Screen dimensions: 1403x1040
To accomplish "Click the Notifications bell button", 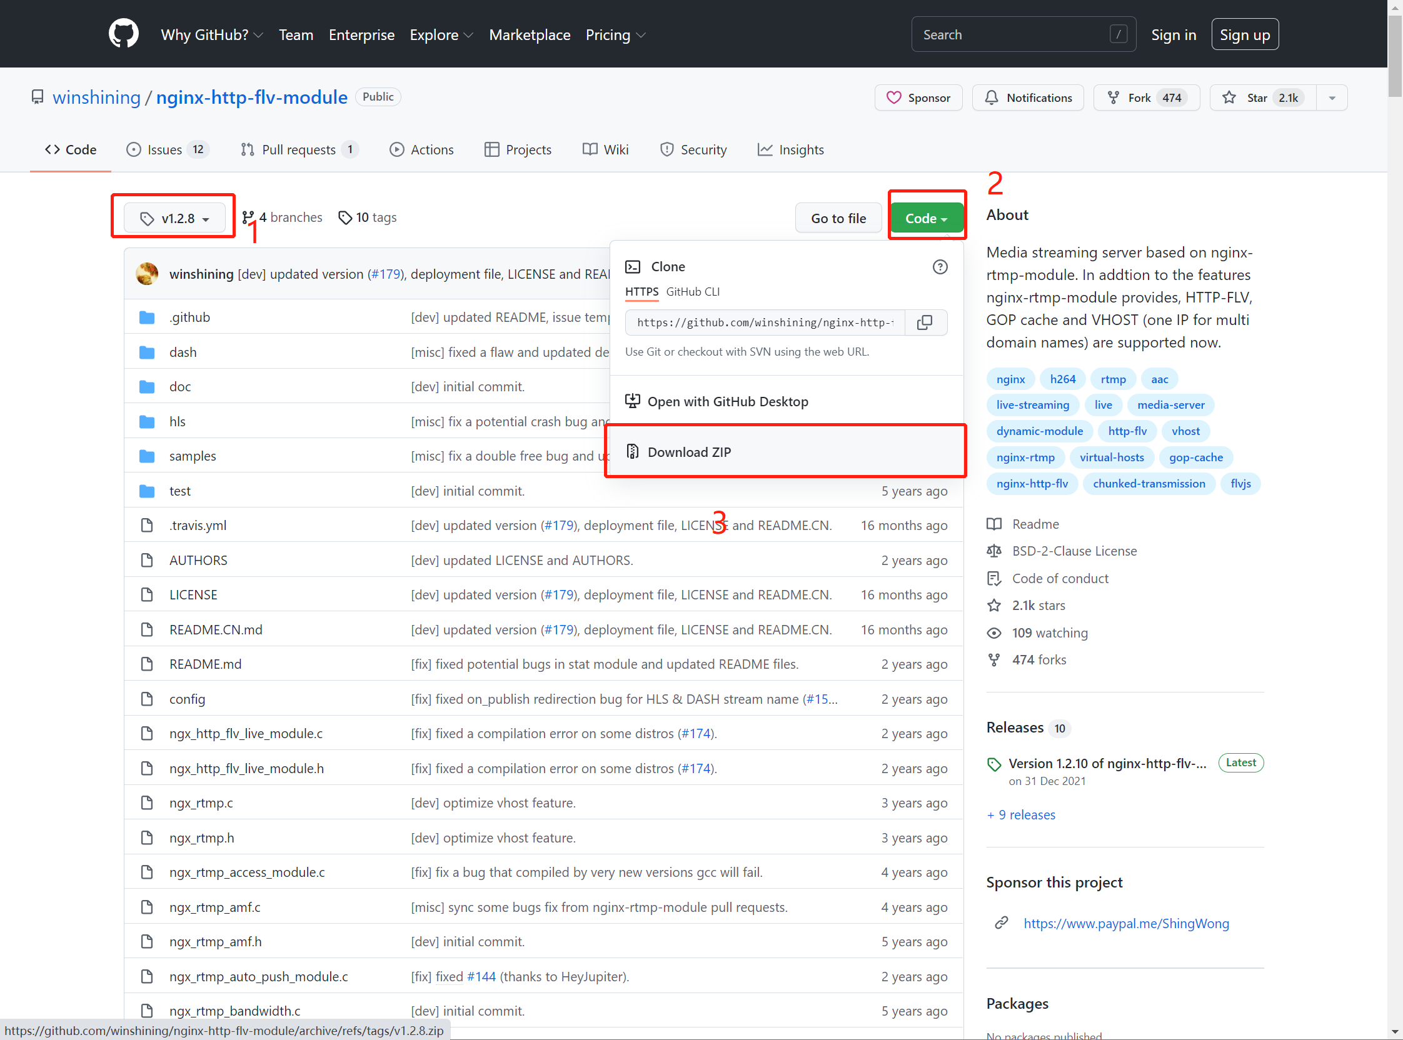I will tap(1028, 97).
